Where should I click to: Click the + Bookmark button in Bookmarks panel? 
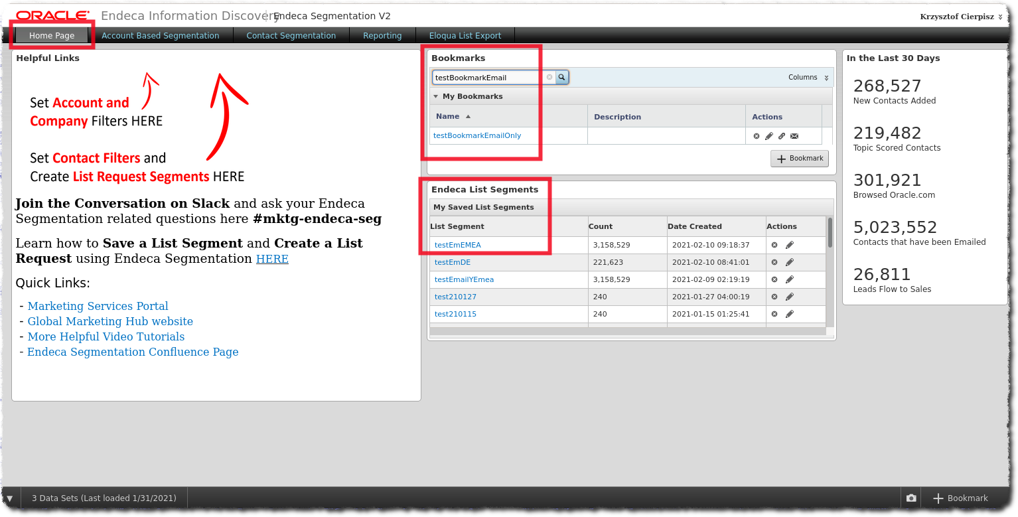pyautogui.click(x=800, y=159)
